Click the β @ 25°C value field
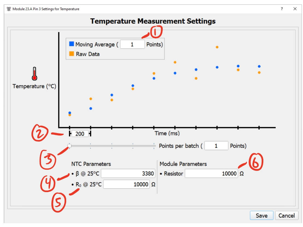The height and width of the screenshot is (227, 303). pyautogui.click(x=128, y=173)
